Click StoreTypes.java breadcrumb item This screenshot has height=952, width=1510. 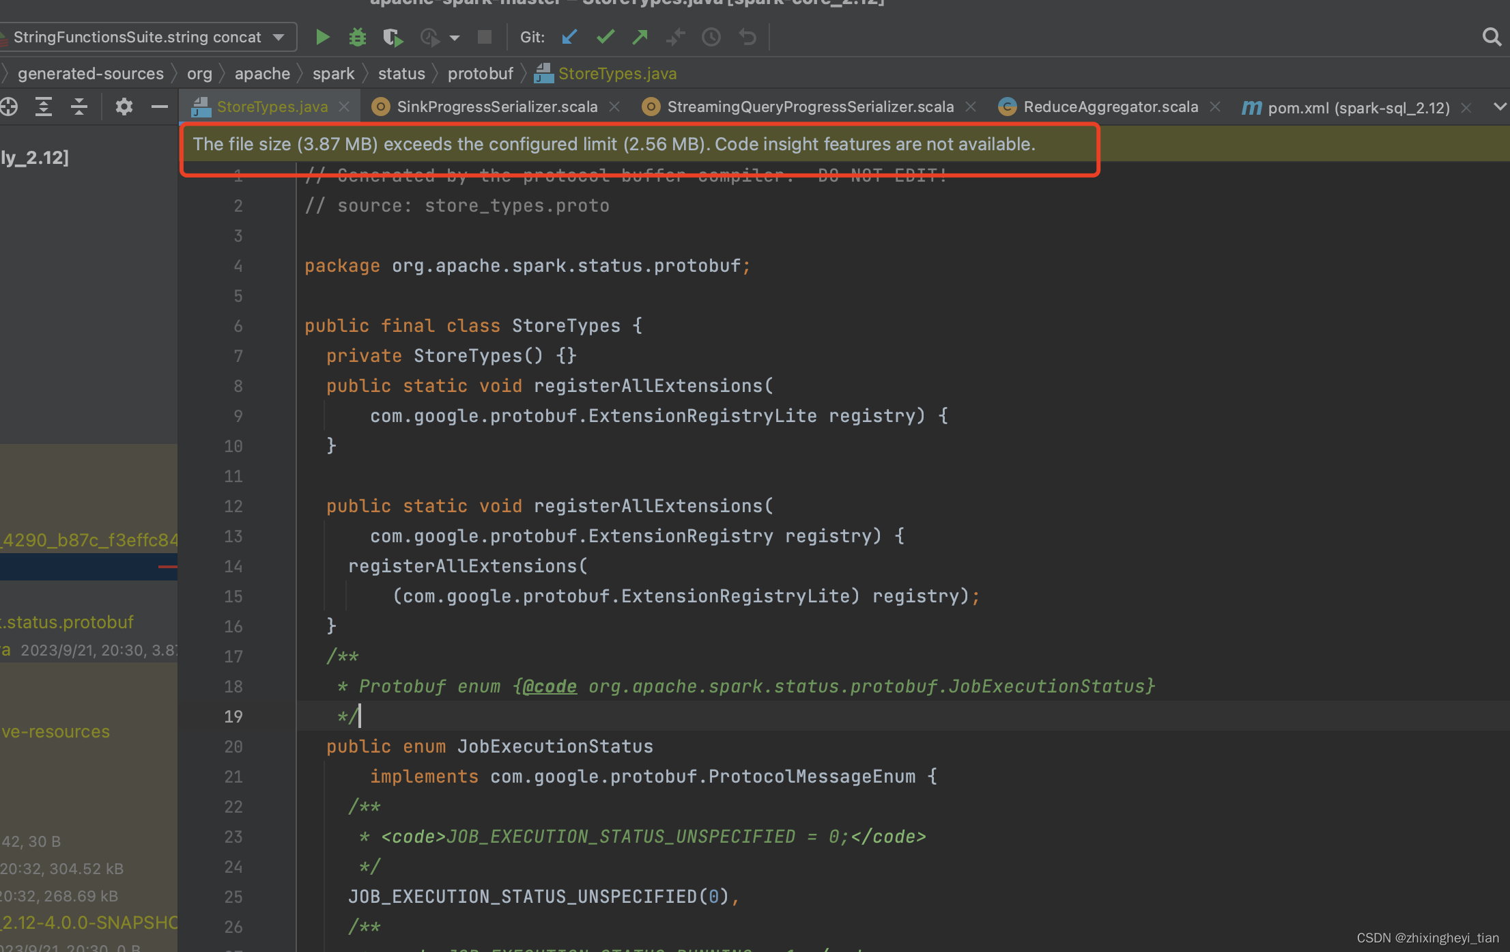coord(606,74)
